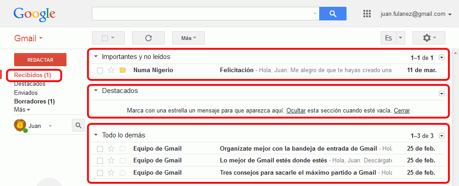This screenshot has width=459, height=186.
Task: Mark 'Lo mejor de Gmail' message as important
Action: 122,161
